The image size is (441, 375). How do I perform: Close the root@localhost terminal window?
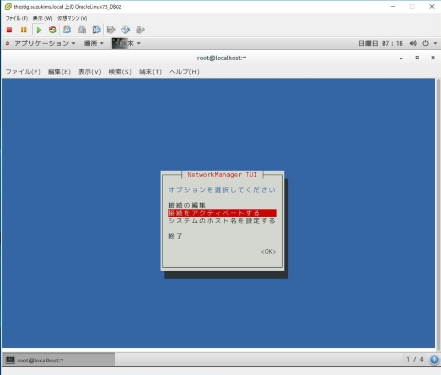coord(433,58)
